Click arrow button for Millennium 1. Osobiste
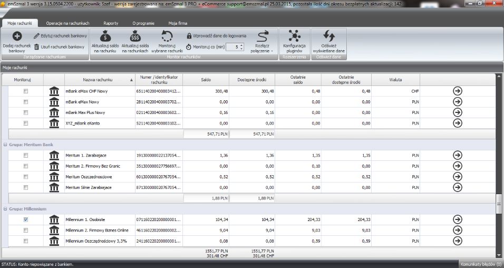 pos(458,219)
